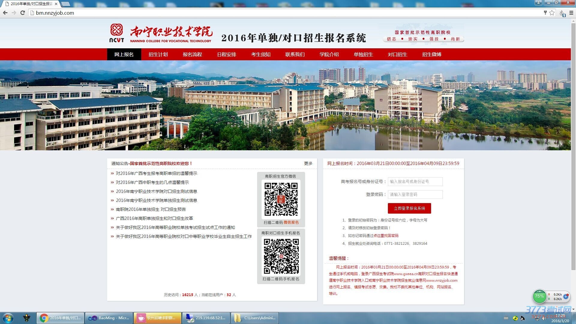This screenshot has height=324, width=576.
Task: Open the 招生计划 menu item
Action: (x=158, y=54)
